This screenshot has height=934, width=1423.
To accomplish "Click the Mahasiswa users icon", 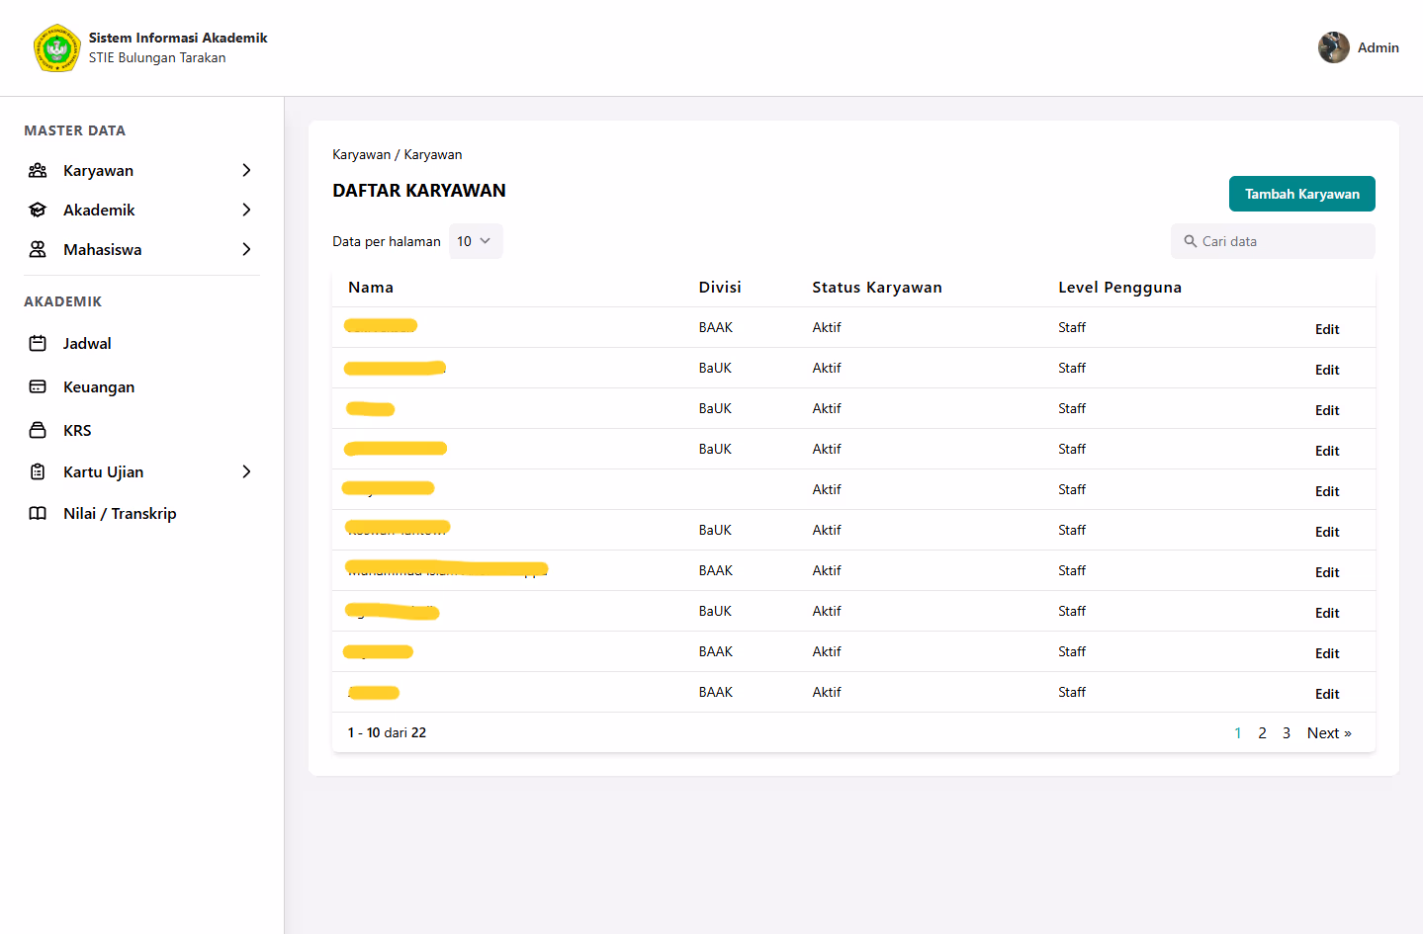I will click(38, 250).
